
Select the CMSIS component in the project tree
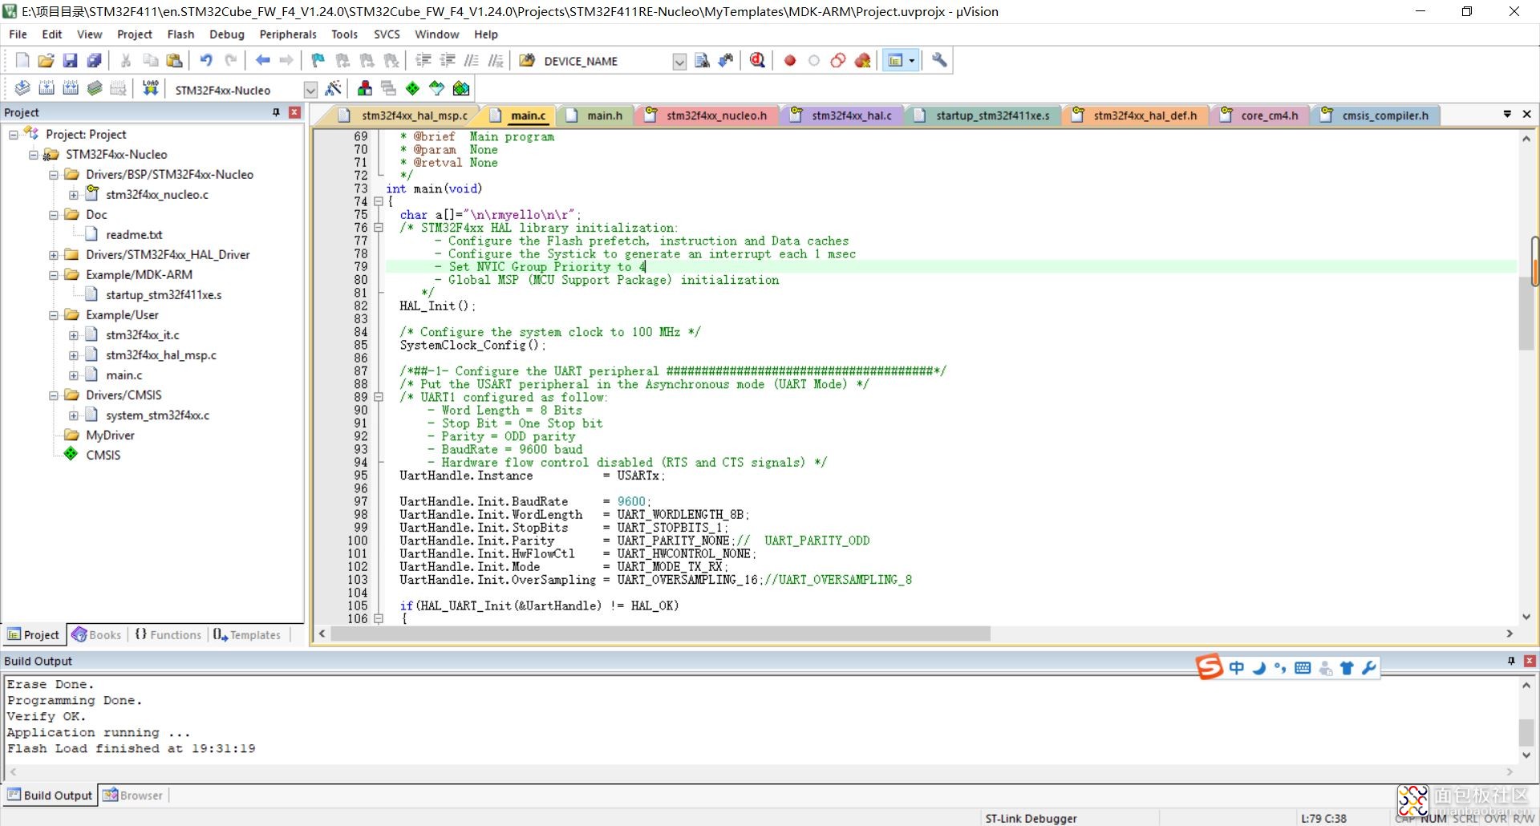103,455
